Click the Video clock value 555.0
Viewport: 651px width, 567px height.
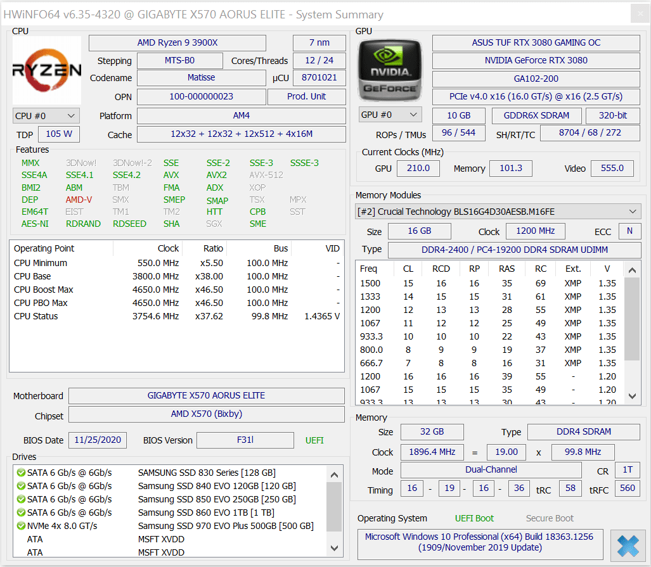coord(612,168)
